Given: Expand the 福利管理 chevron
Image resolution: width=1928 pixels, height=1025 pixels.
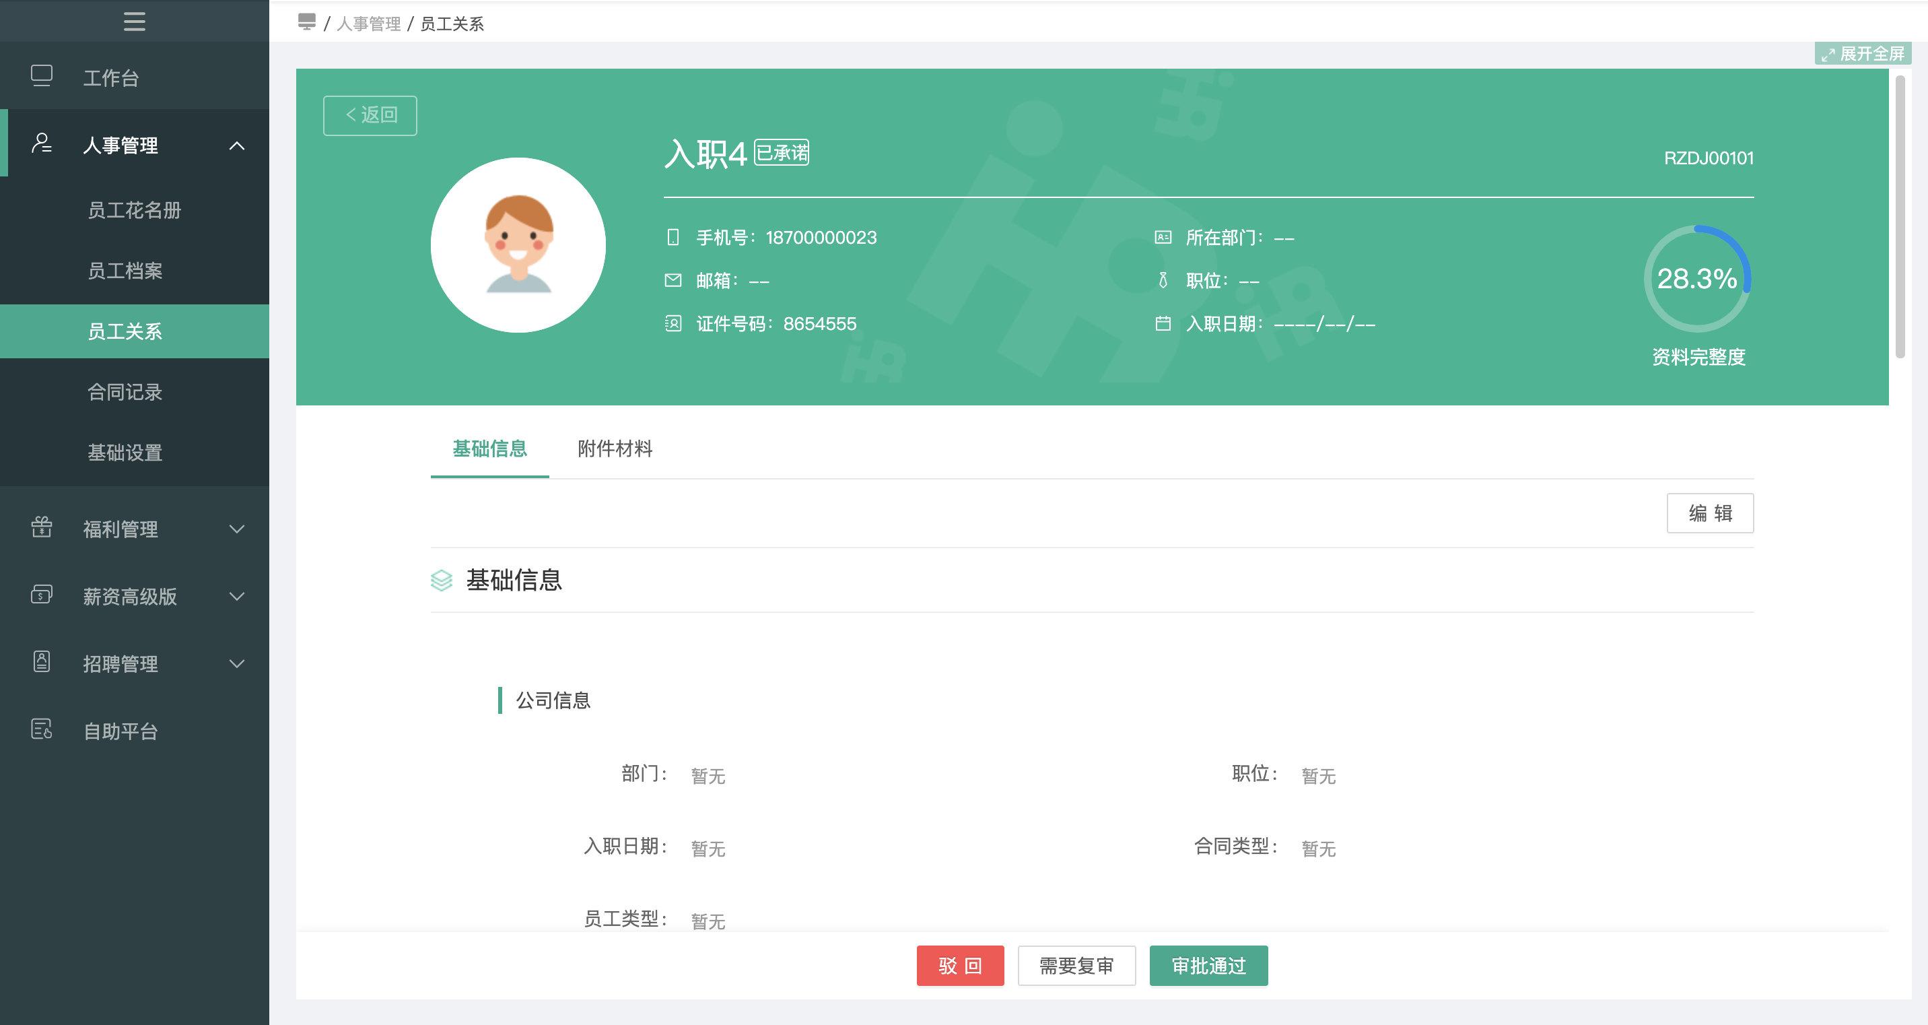Looking at the screenshot, I should [236, 529].
